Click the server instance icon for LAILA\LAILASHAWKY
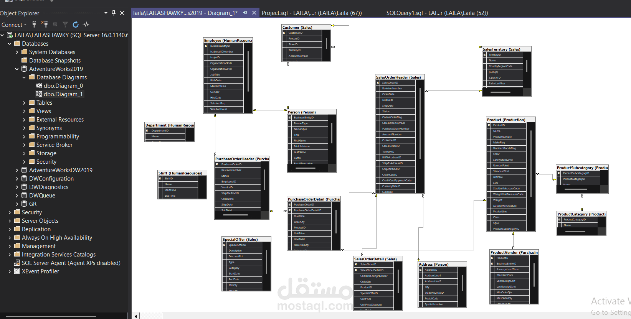This screenshot has width=631, height=319. tap(10, 35)
